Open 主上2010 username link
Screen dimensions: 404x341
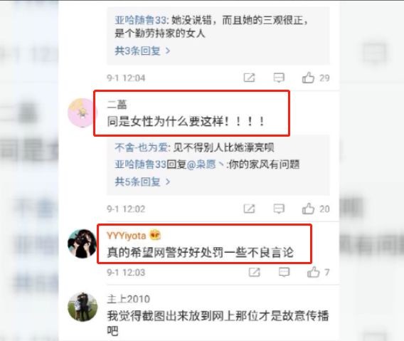click(x=128, y=299)
